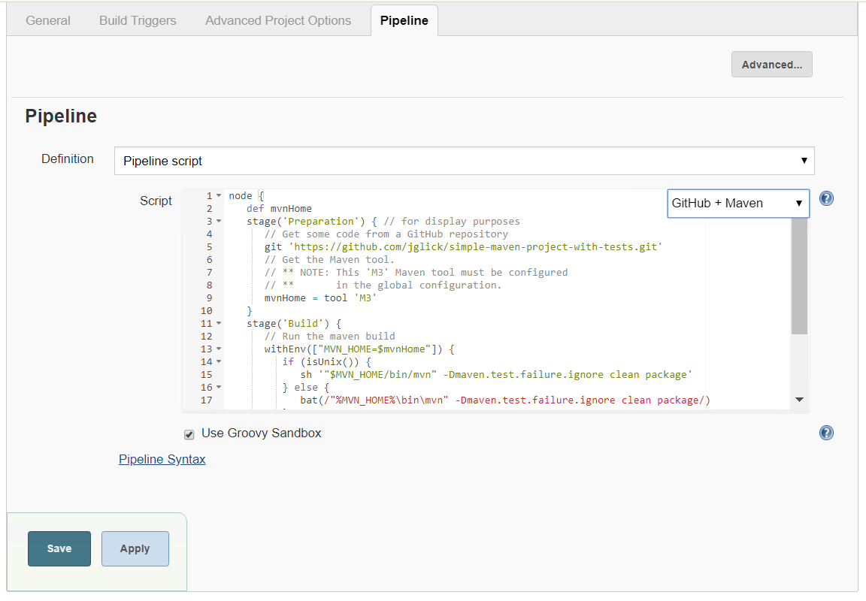
Task: Collapse the Preparation stage fold at line 3
Action: click(x=219, y=222)
